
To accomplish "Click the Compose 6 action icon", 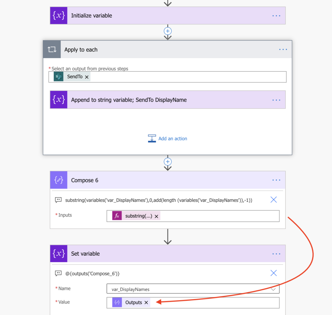I will click(59, 180).
